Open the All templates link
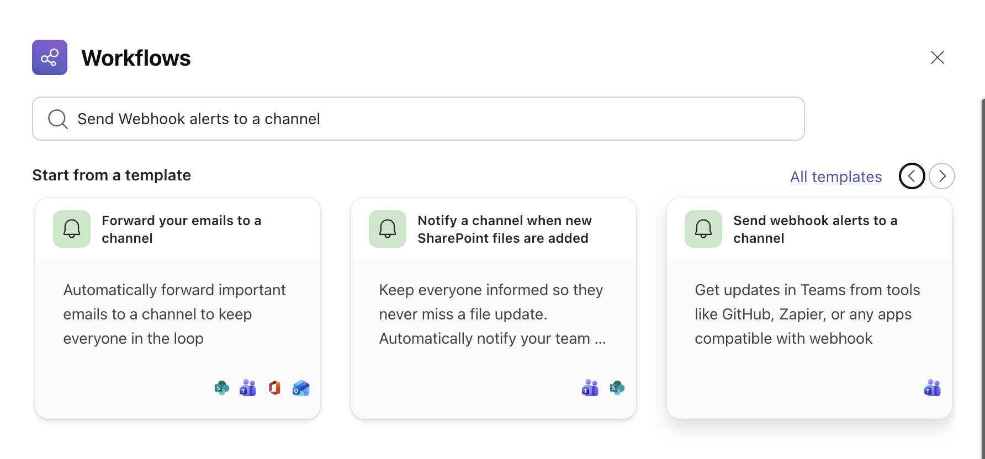 click(x=835, y=177)
